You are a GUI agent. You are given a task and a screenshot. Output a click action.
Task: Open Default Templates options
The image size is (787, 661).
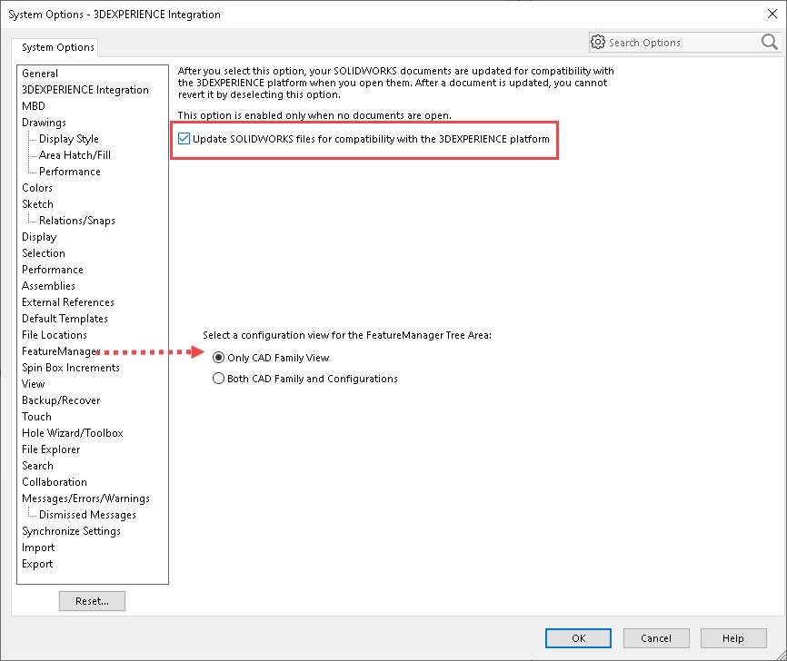point(65,319)
